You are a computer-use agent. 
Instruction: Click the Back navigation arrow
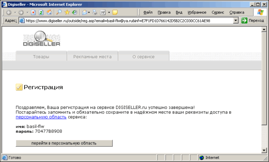click(9, 12)
